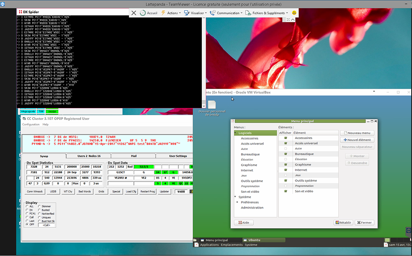The image size is (412, 256).
Task: Switch to the Users 2 Nodes 16 tab
Action: [89, 156]
